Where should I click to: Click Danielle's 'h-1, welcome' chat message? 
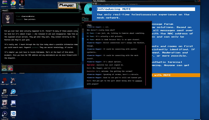point(109,71)
